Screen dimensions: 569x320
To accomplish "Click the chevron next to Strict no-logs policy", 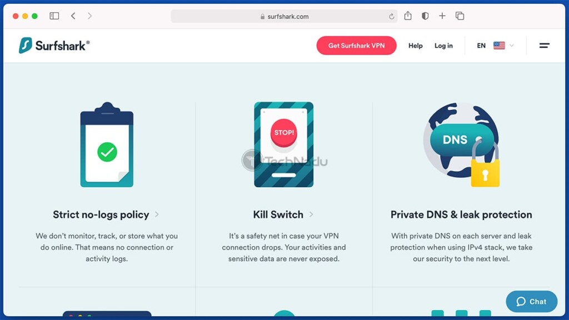I will coord(157,214).
